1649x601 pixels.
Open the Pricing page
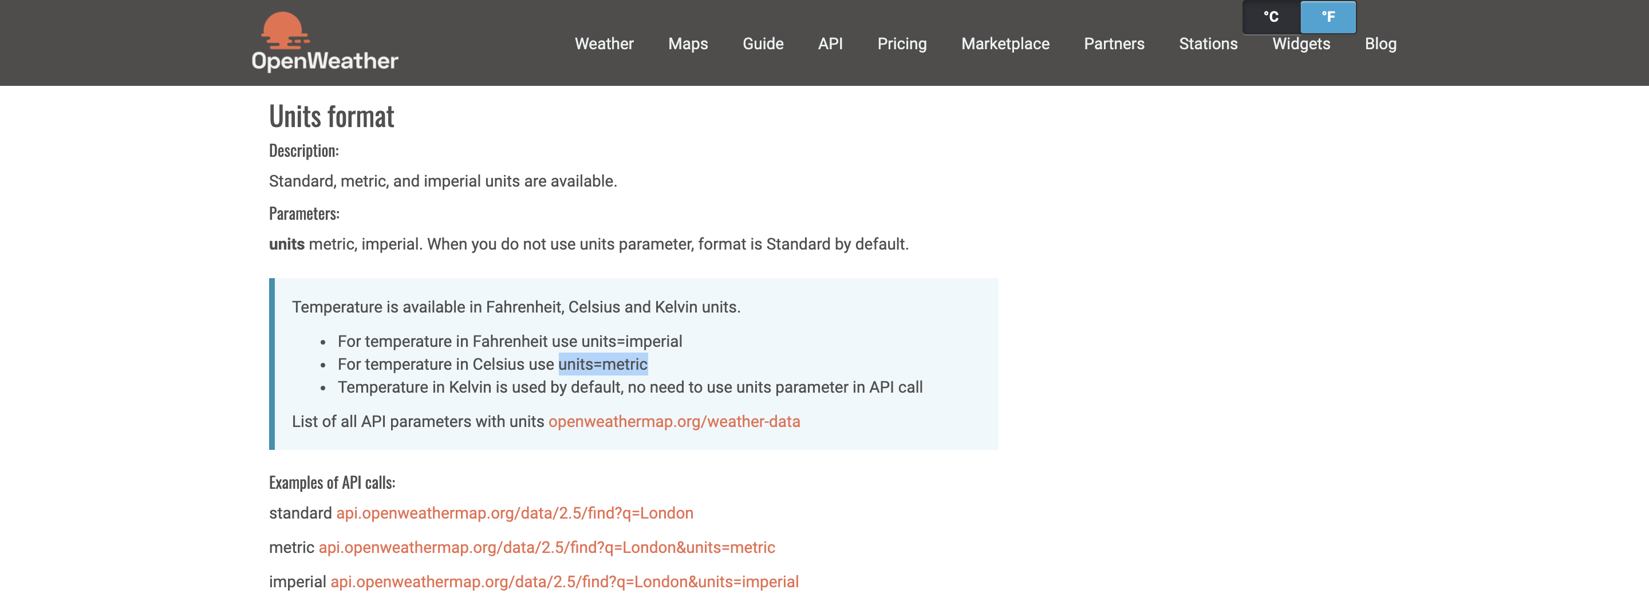coord(901,44)
